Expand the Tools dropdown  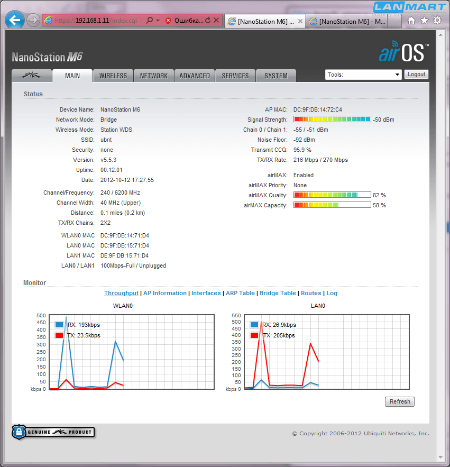click(x=363, y=75)
